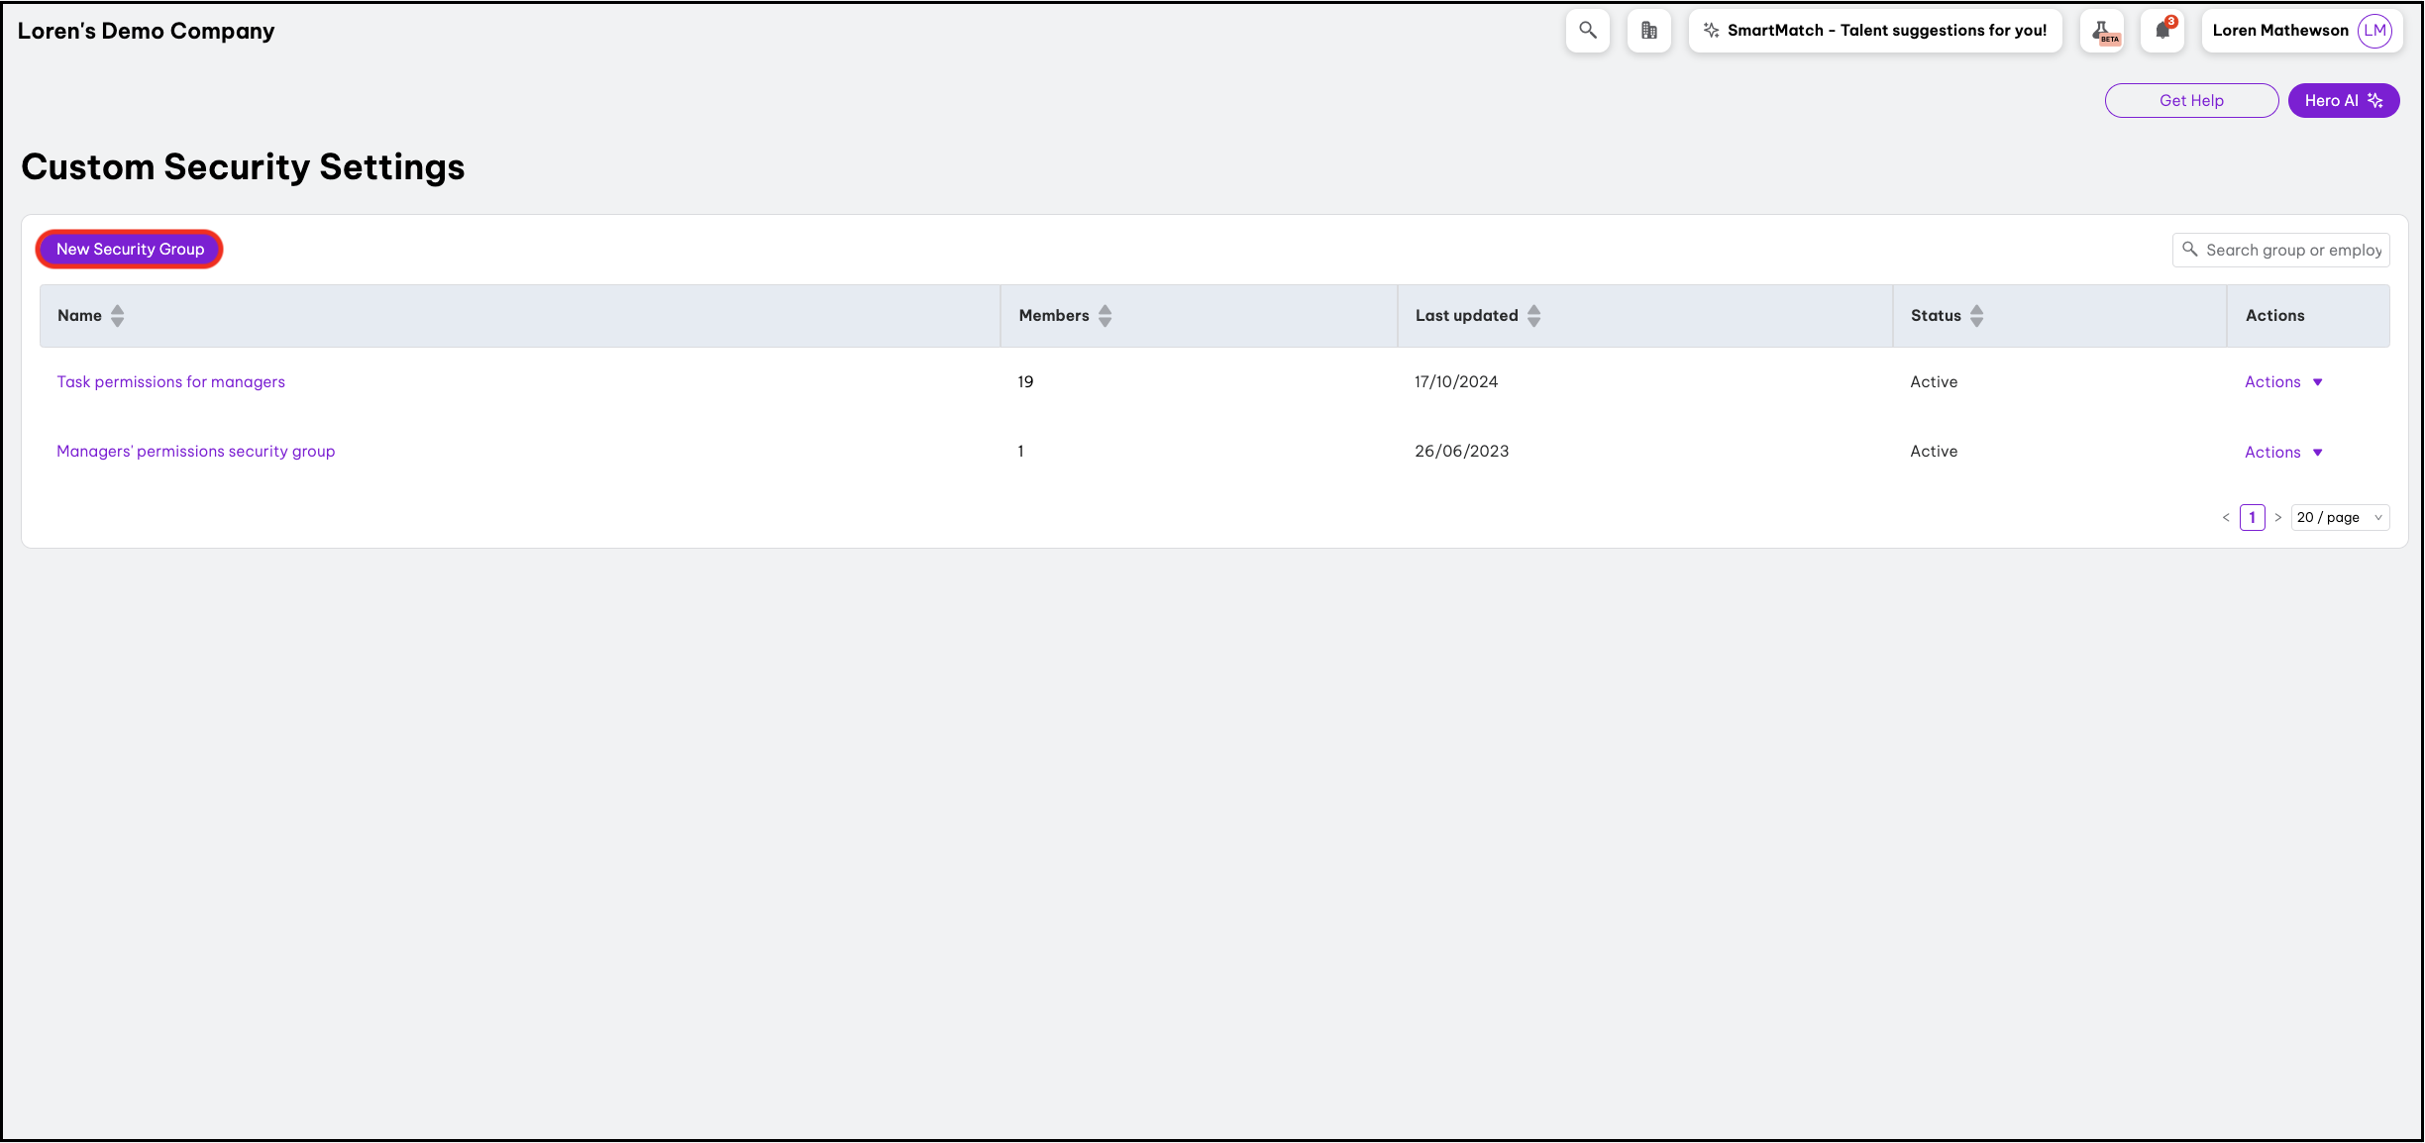Open the 20 / page size dropdown
This screenshot has width=2425, height=1143.
pyautogui.click(x=2339, y=518)
